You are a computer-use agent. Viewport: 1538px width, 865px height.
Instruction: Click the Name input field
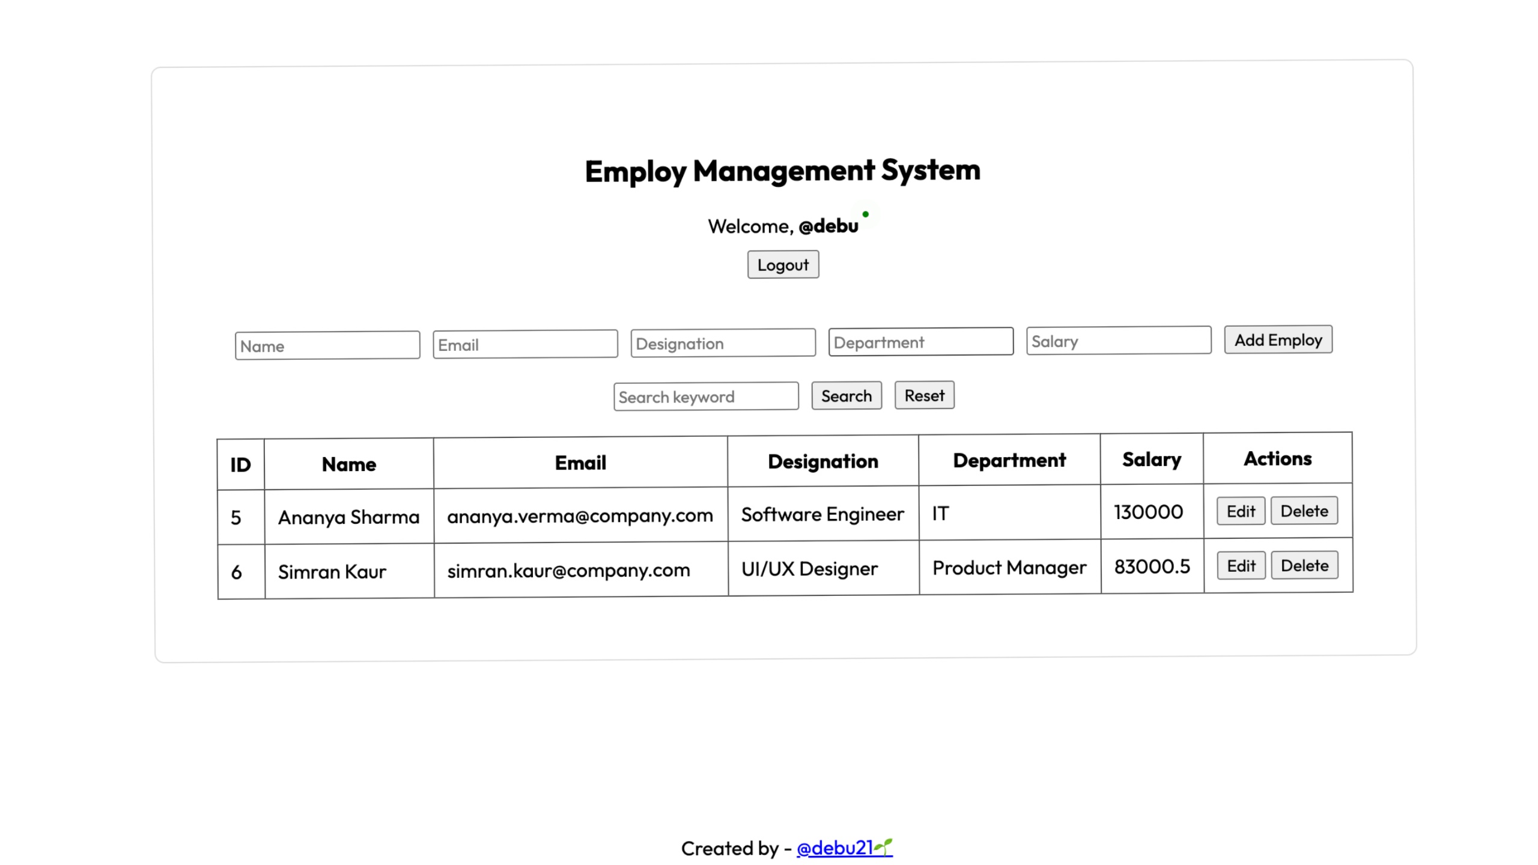tap(327, 346)
